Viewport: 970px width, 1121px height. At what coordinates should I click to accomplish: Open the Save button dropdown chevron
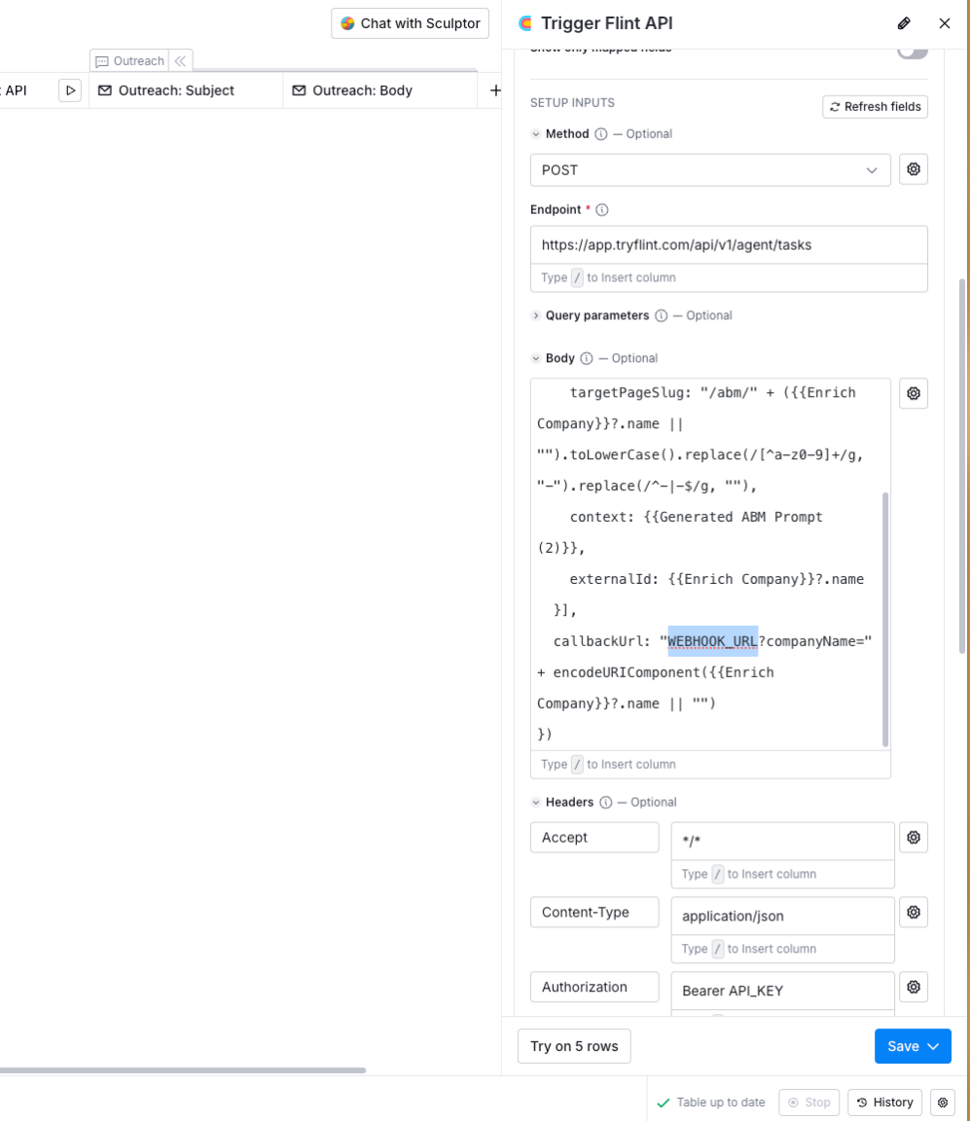pyautogui.click(x=934, y=1046)
